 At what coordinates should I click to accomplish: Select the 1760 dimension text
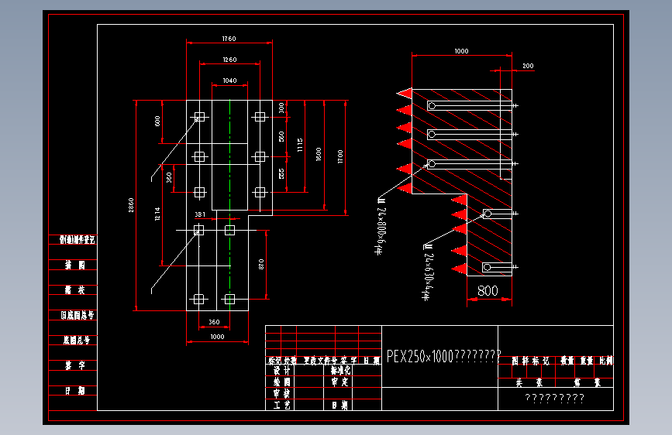(229, 39)
